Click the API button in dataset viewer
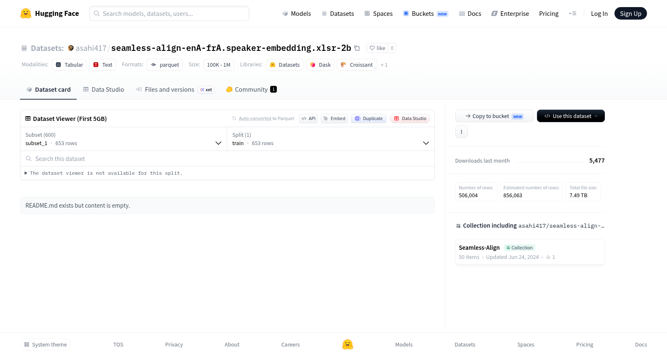The height and width of the screenshot is (359, 667). [308, 118]
